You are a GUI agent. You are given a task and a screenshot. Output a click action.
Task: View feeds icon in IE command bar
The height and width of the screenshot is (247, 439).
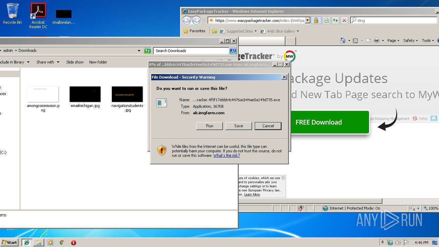(x=355, y=40)
